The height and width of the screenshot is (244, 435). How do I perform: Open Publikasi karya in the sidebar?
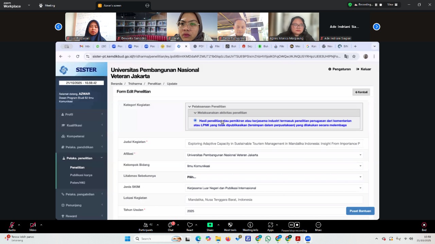pos(81,175)
